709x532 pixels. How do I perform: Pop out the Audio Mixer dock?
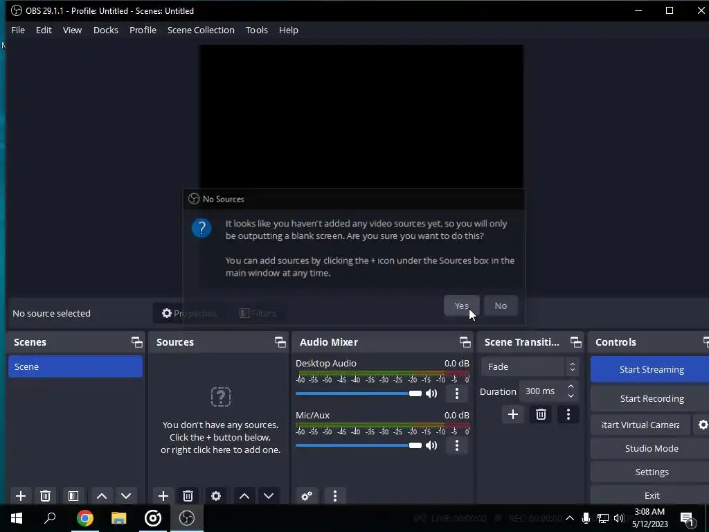click(x=465, y=342)
